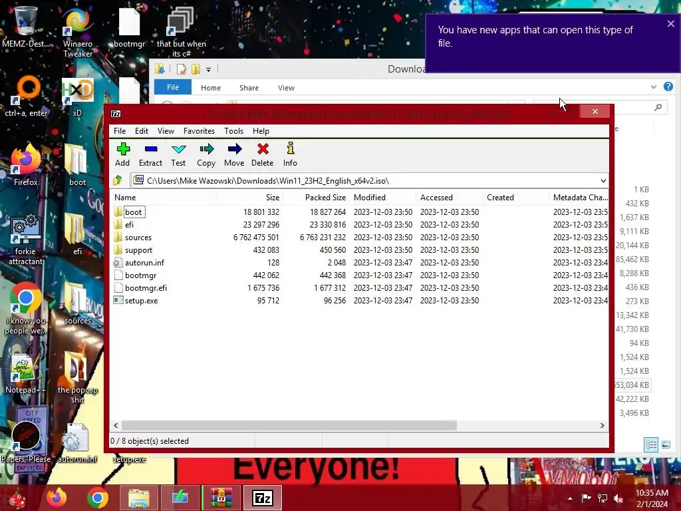
Task: Sort by the Packed Size column header
Action: (316, 197)
